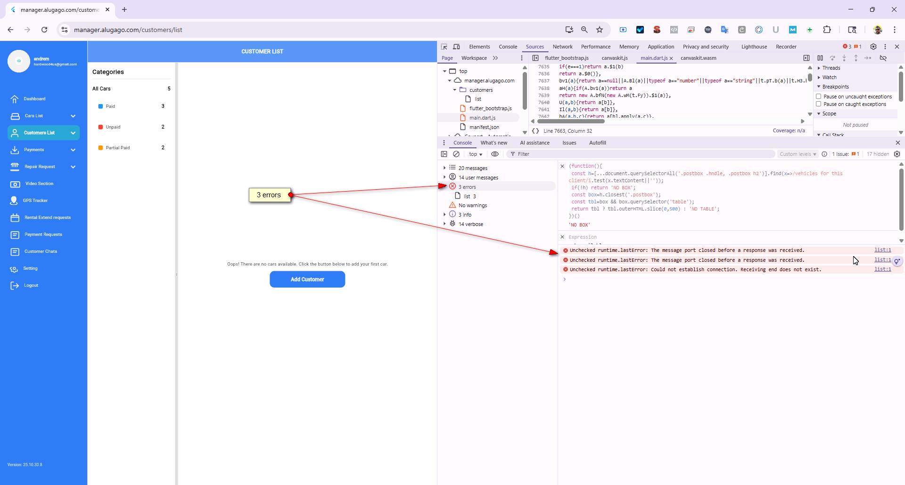This screenshot has height=485, width=905.
Task: Open DevTools settings gear
Action: (x=873, y=47)
